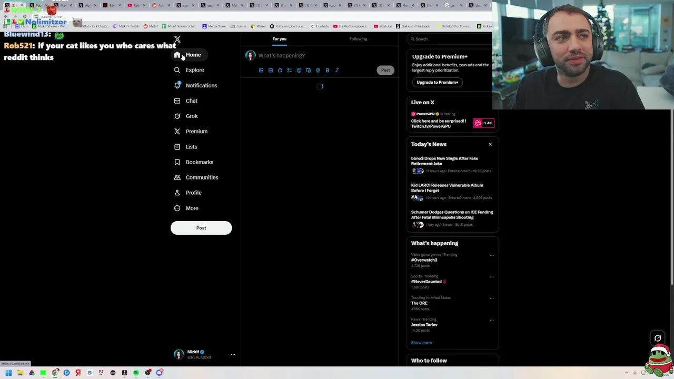Open Profile in the sidebar

click(x=187, y=193)
